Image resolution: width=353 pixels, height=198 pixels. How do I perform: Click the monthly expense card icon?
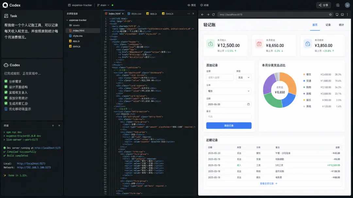pos(259,44)
